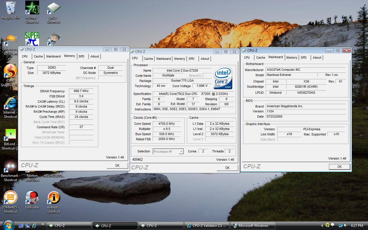Open CPU-Z Validator taskbar button
Image resolution: width=368 pixels, height=230 pixels.
[x=207, y=226]
